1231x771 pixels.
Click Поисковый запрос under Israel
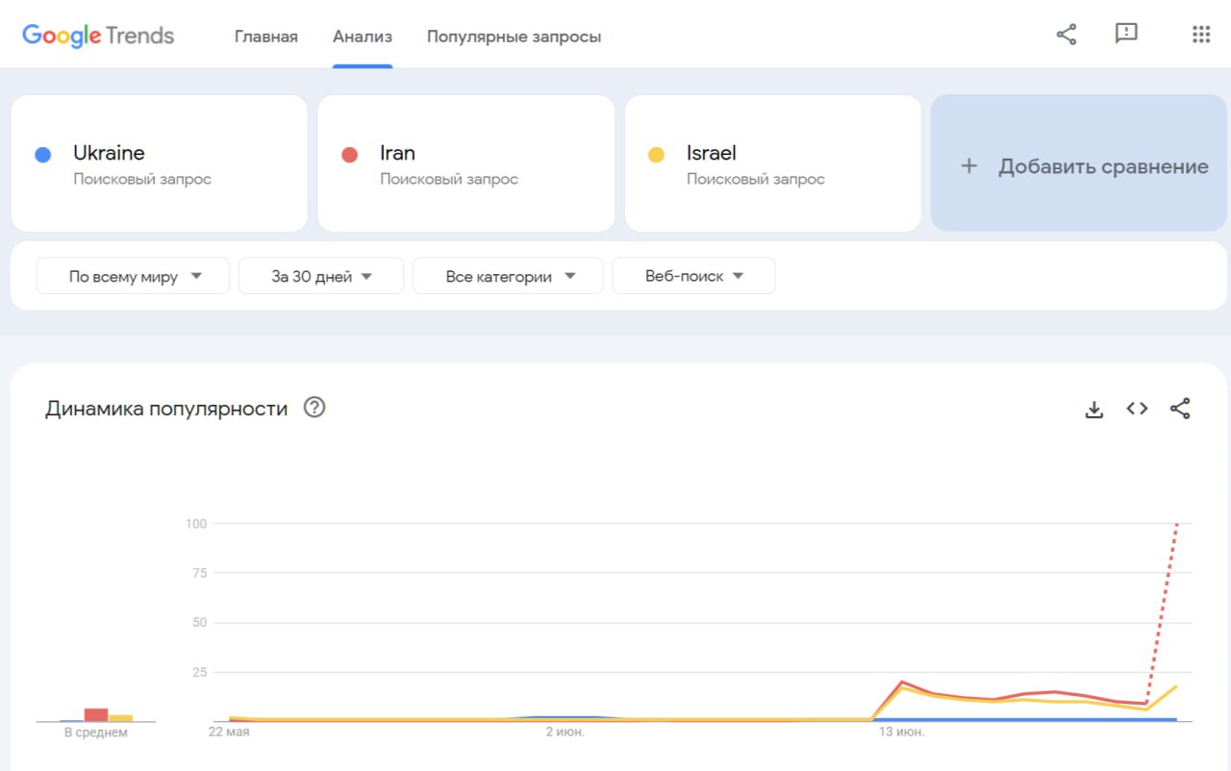pos(756,179)
